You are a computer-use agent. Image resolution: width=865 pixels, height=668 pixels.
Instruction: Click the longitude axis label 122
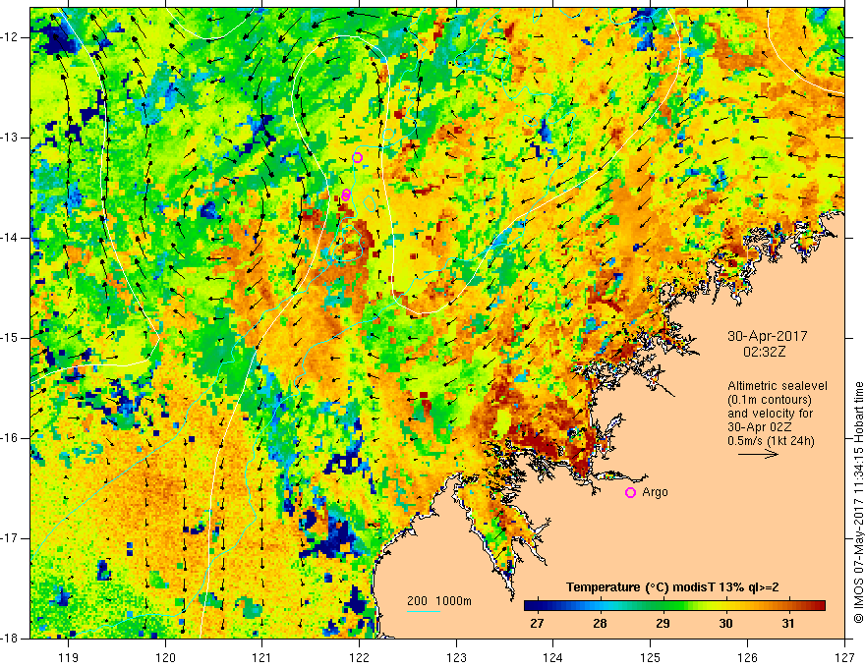point(359,657)
